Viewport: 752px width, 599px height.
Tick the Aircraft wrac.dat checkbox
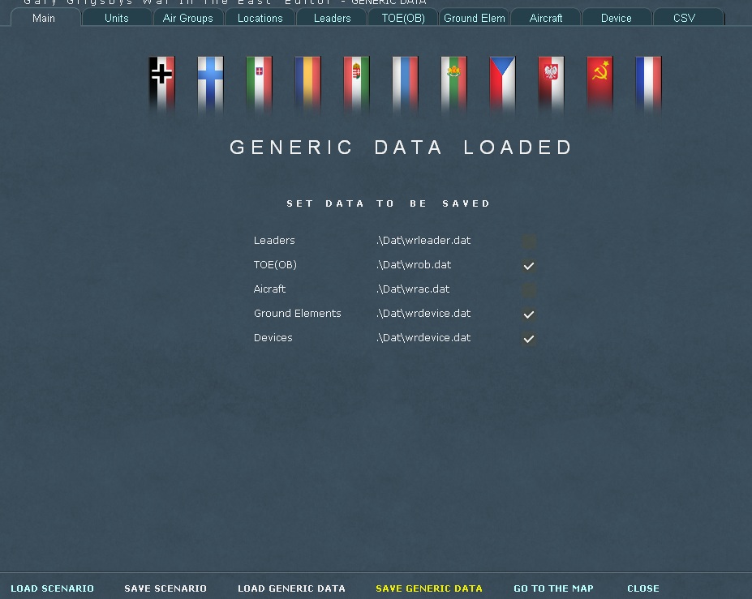529,290
